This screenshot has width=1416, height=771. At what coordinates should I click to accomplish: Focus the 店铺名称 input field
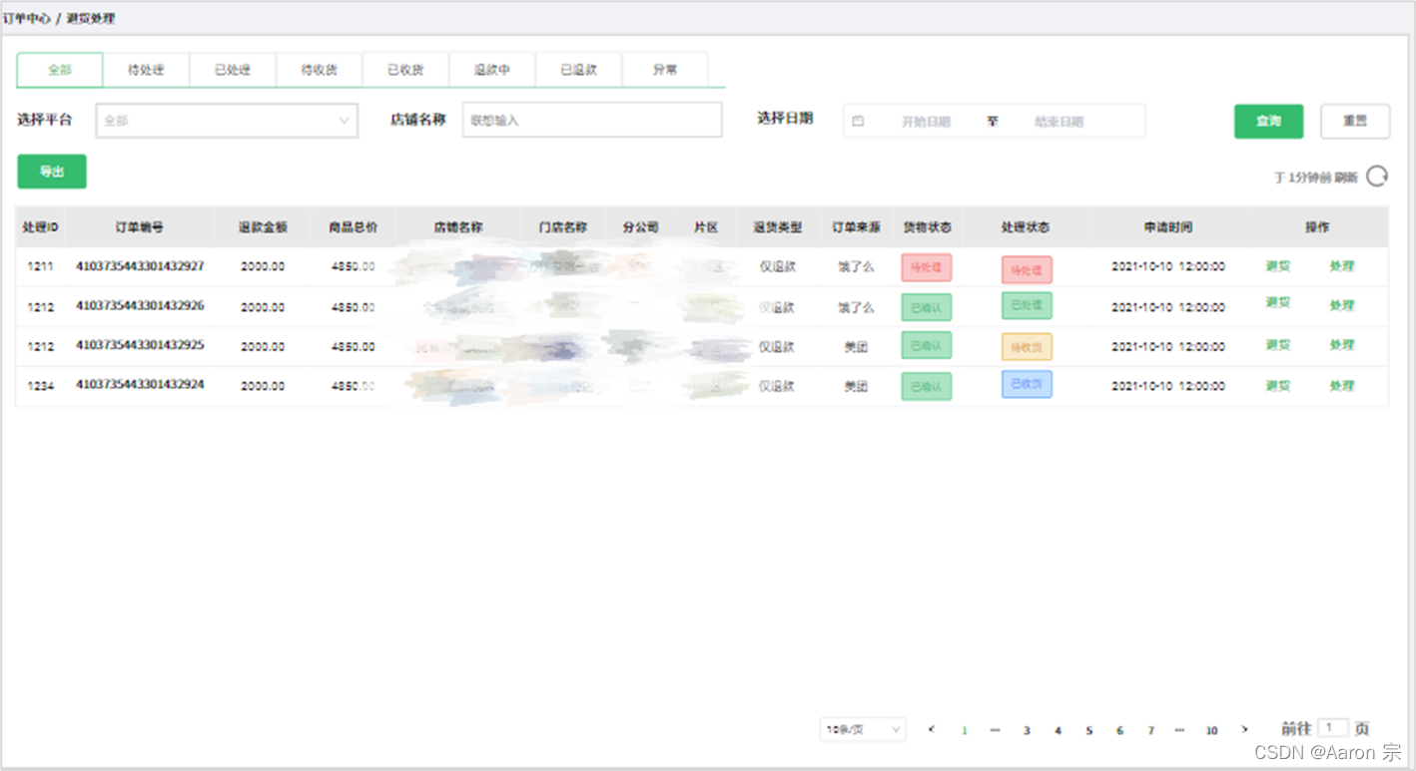click(592, 120)
